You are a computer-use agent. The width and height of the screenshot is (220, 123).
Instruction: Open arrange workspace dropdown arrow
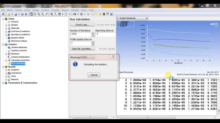click(x=63, y=14)
